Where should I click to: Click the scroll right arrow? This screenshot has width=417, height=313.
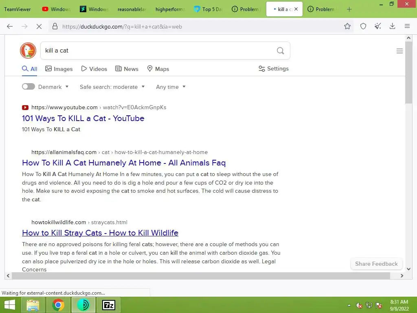(x=402, y=276)
